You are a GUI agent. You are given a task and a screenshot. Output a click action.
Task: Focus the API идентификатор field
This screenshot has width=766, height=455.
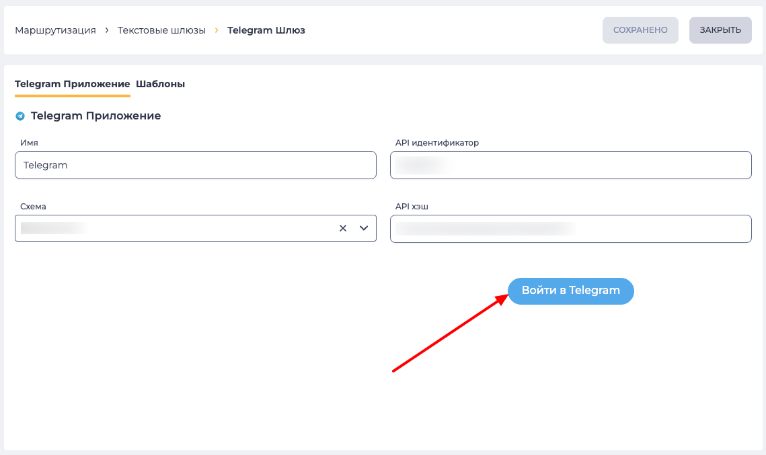(x=570, y=165)
